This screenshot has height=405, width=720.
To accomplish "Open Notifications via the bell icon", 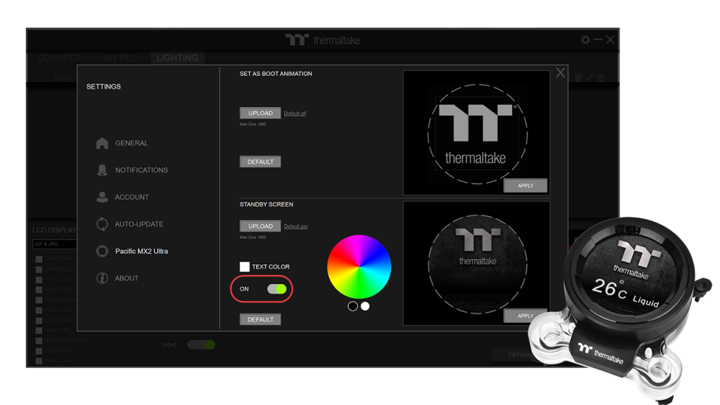I will point(102,170).
